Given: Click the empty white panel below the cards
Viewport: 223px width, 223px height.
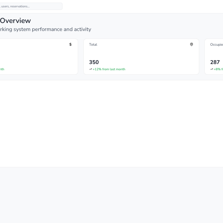Looking at the screenshot, I should tap(111, 123).
